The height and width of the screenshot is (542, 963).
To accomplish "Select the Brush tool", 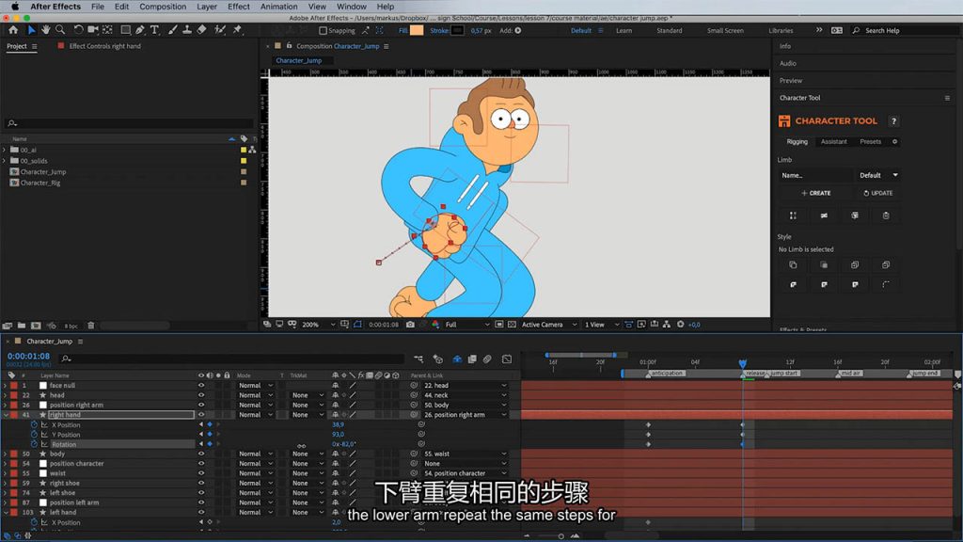I will click(173, 29).
